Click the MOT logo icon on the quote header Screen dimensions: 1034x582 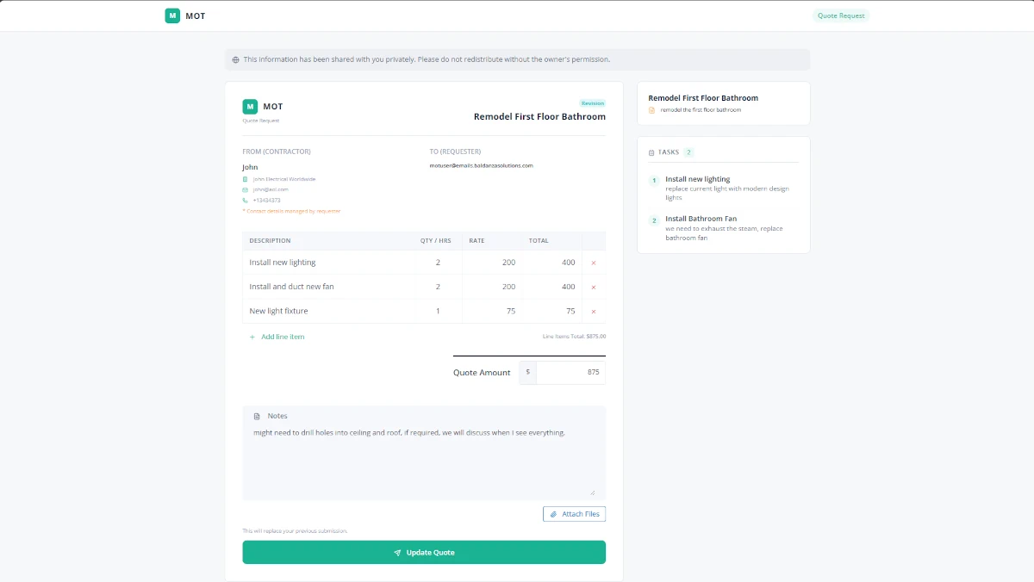point(248,106)
